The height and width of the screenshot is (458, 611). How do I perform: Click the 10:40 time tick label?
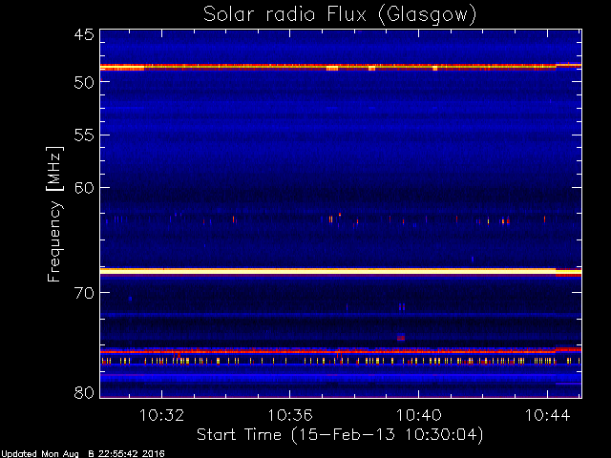[419, 415]
